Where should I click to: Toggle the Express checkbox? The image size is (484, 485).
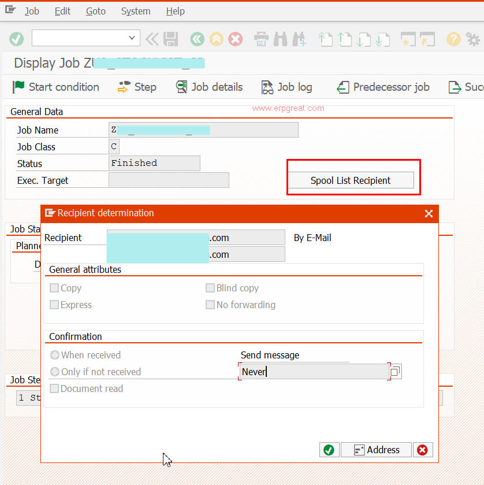click(54, 305)
